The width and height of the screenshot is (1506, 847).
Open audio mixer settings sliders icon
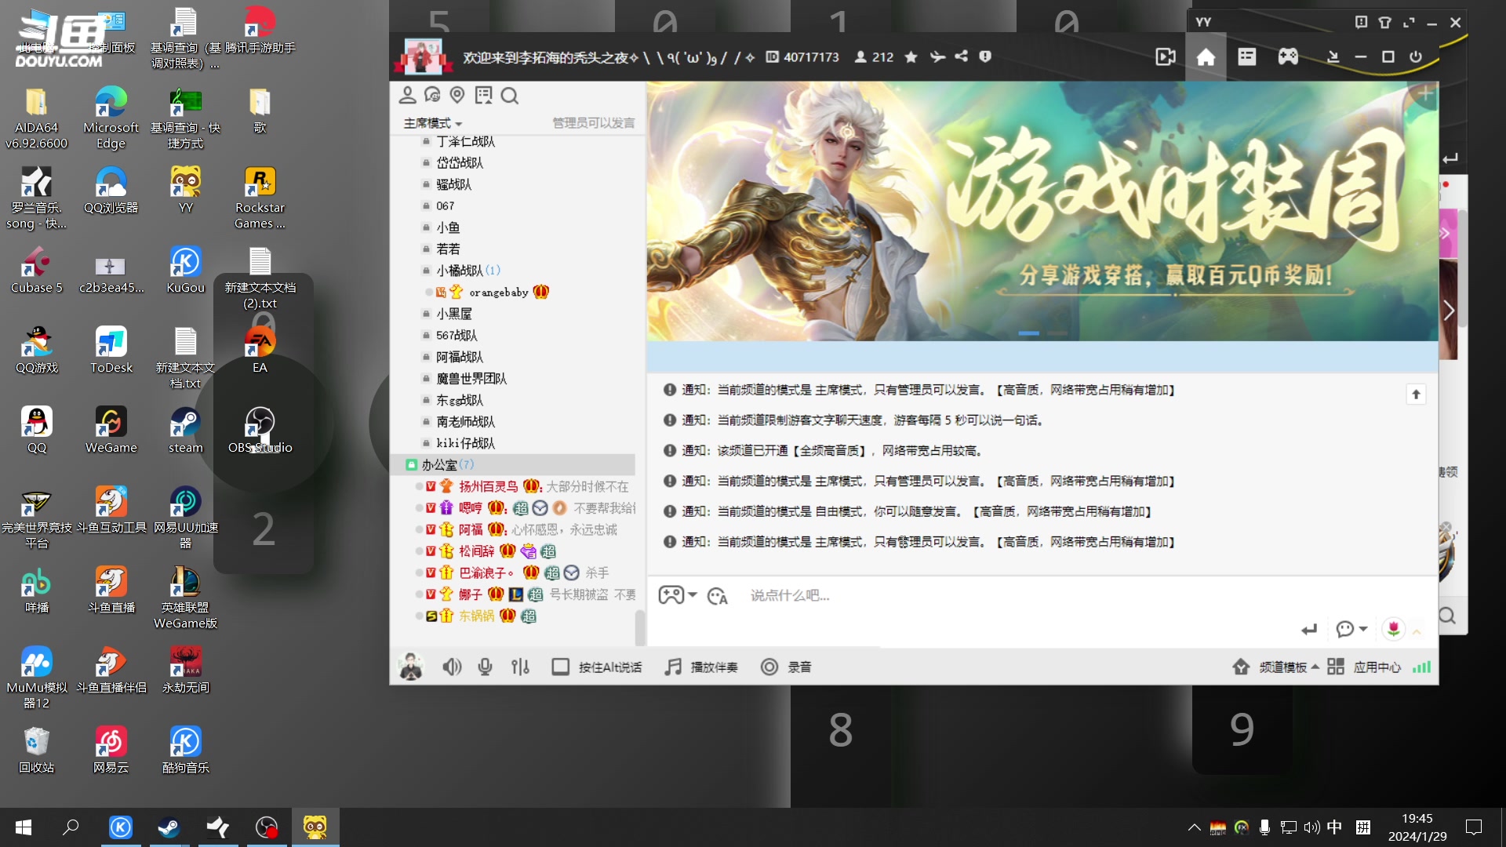click(520, 666)
